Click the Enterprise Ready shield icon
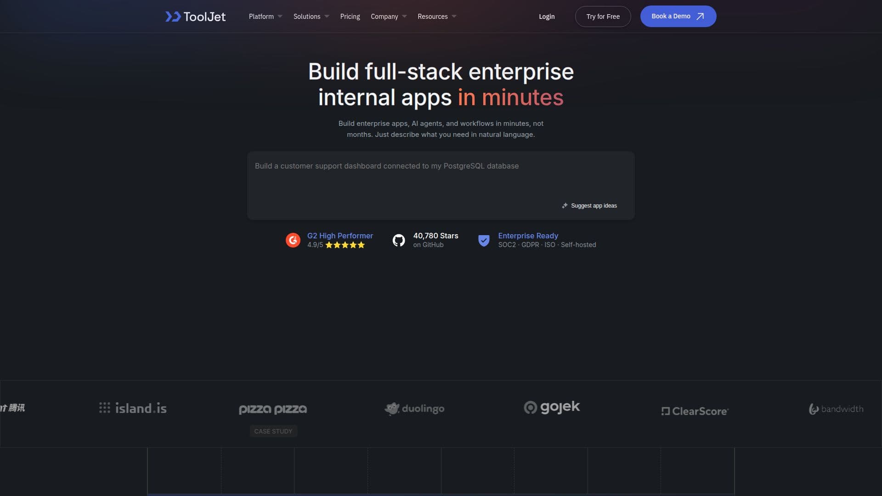The image size is (882, 496). [x=484, y=240]
